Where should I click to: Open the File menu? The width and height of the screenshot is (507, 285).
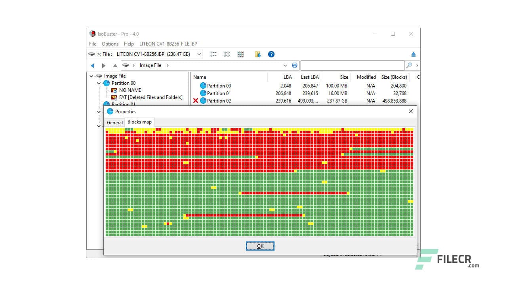[92, 44]
